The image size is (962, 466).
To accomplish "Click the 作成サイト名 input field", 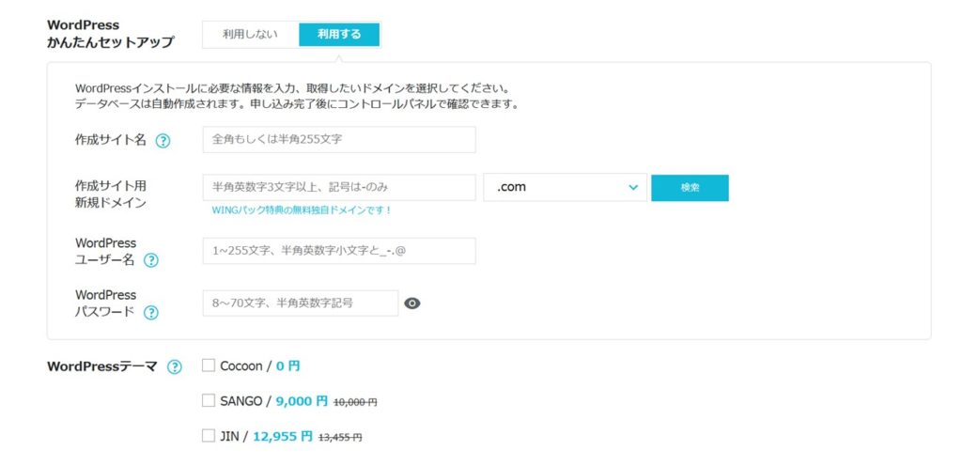I will [339, 140].
